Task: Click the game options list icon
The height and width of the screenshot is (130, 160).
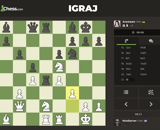Action: point(126,92)
